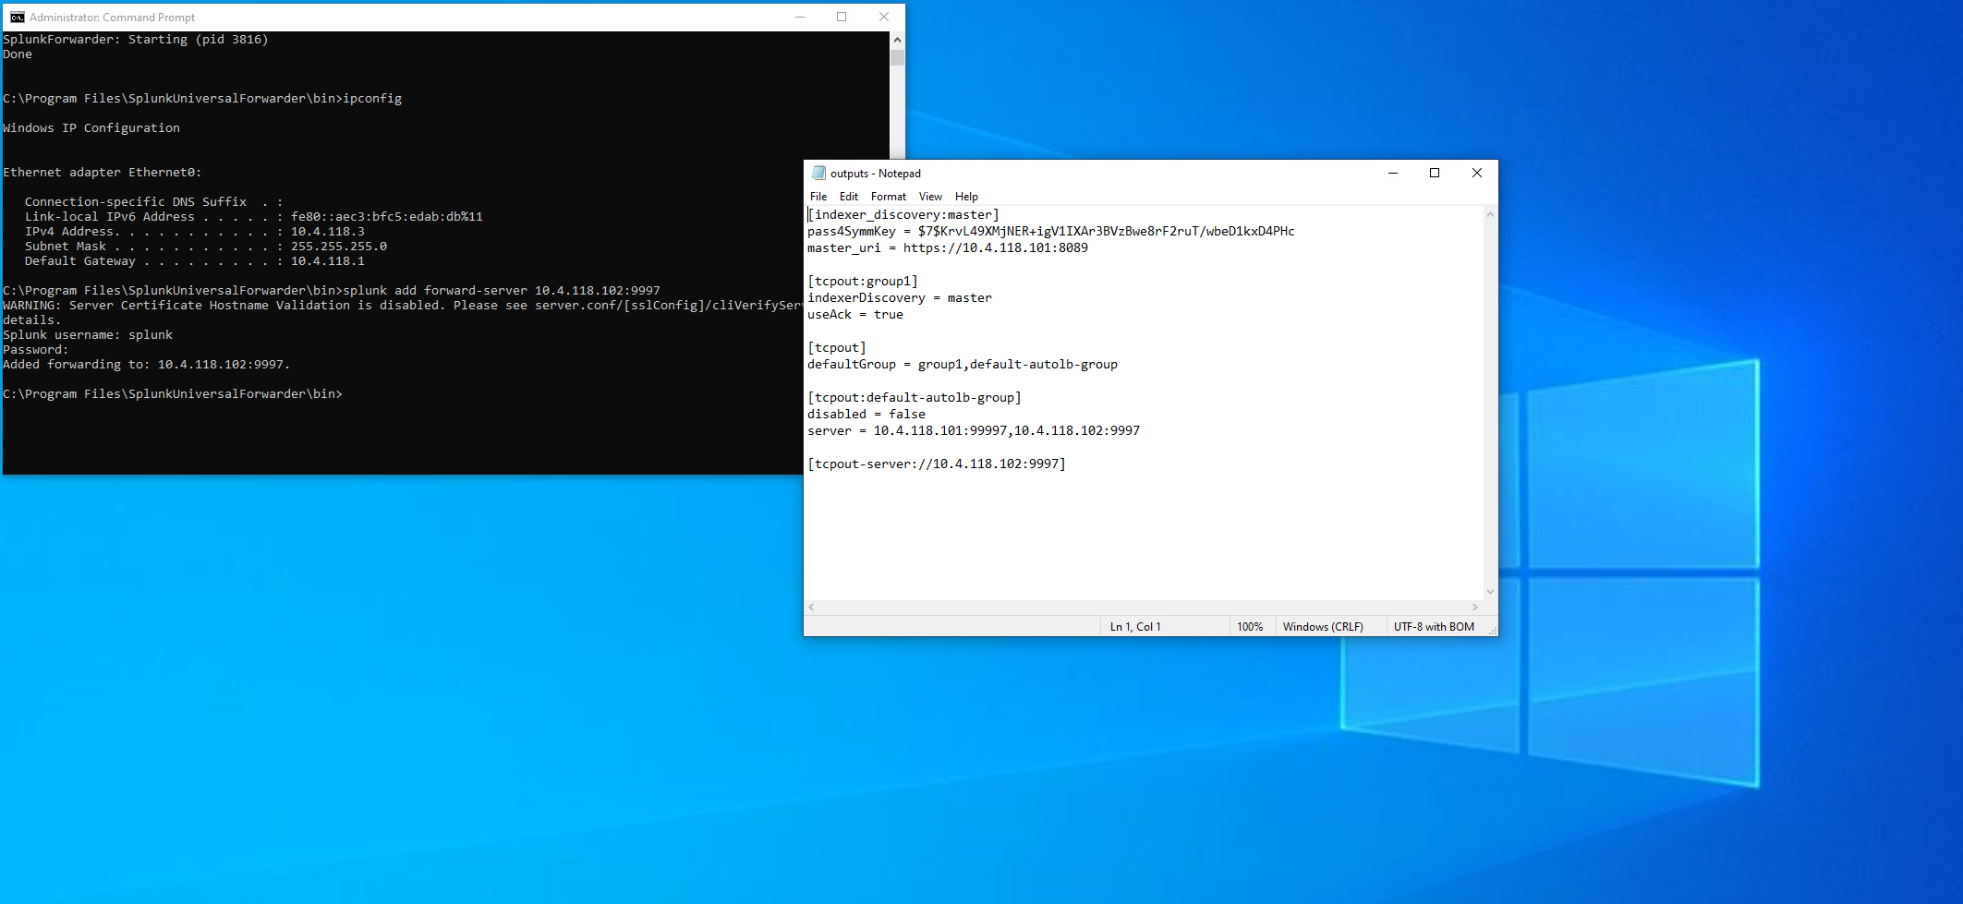Close the outputs Notepad window

[1476, 173]
